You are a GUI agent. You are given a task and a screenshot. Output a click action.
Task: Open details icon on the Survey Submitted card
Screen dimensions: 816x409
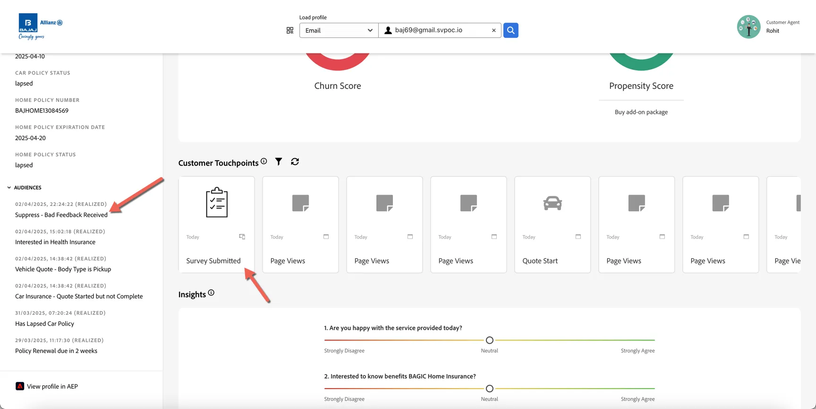242,237
